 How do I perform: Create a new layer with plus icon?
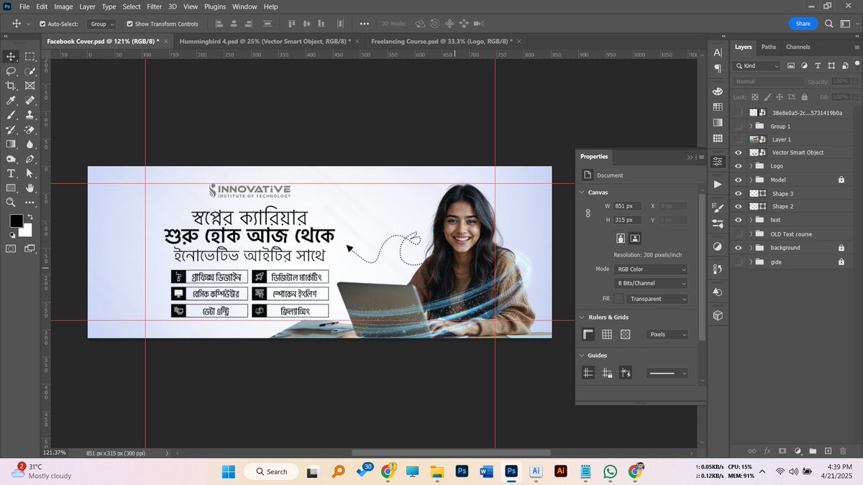(828, 451)
